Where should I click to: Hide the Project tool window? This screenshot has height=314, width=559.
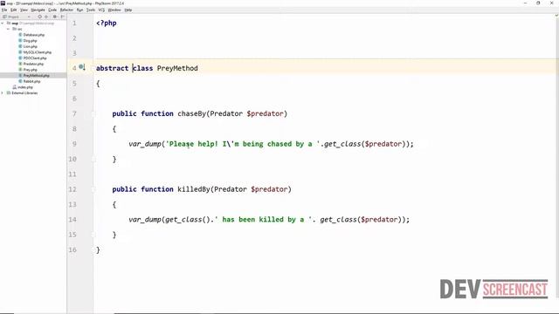[x=62, y=17]
